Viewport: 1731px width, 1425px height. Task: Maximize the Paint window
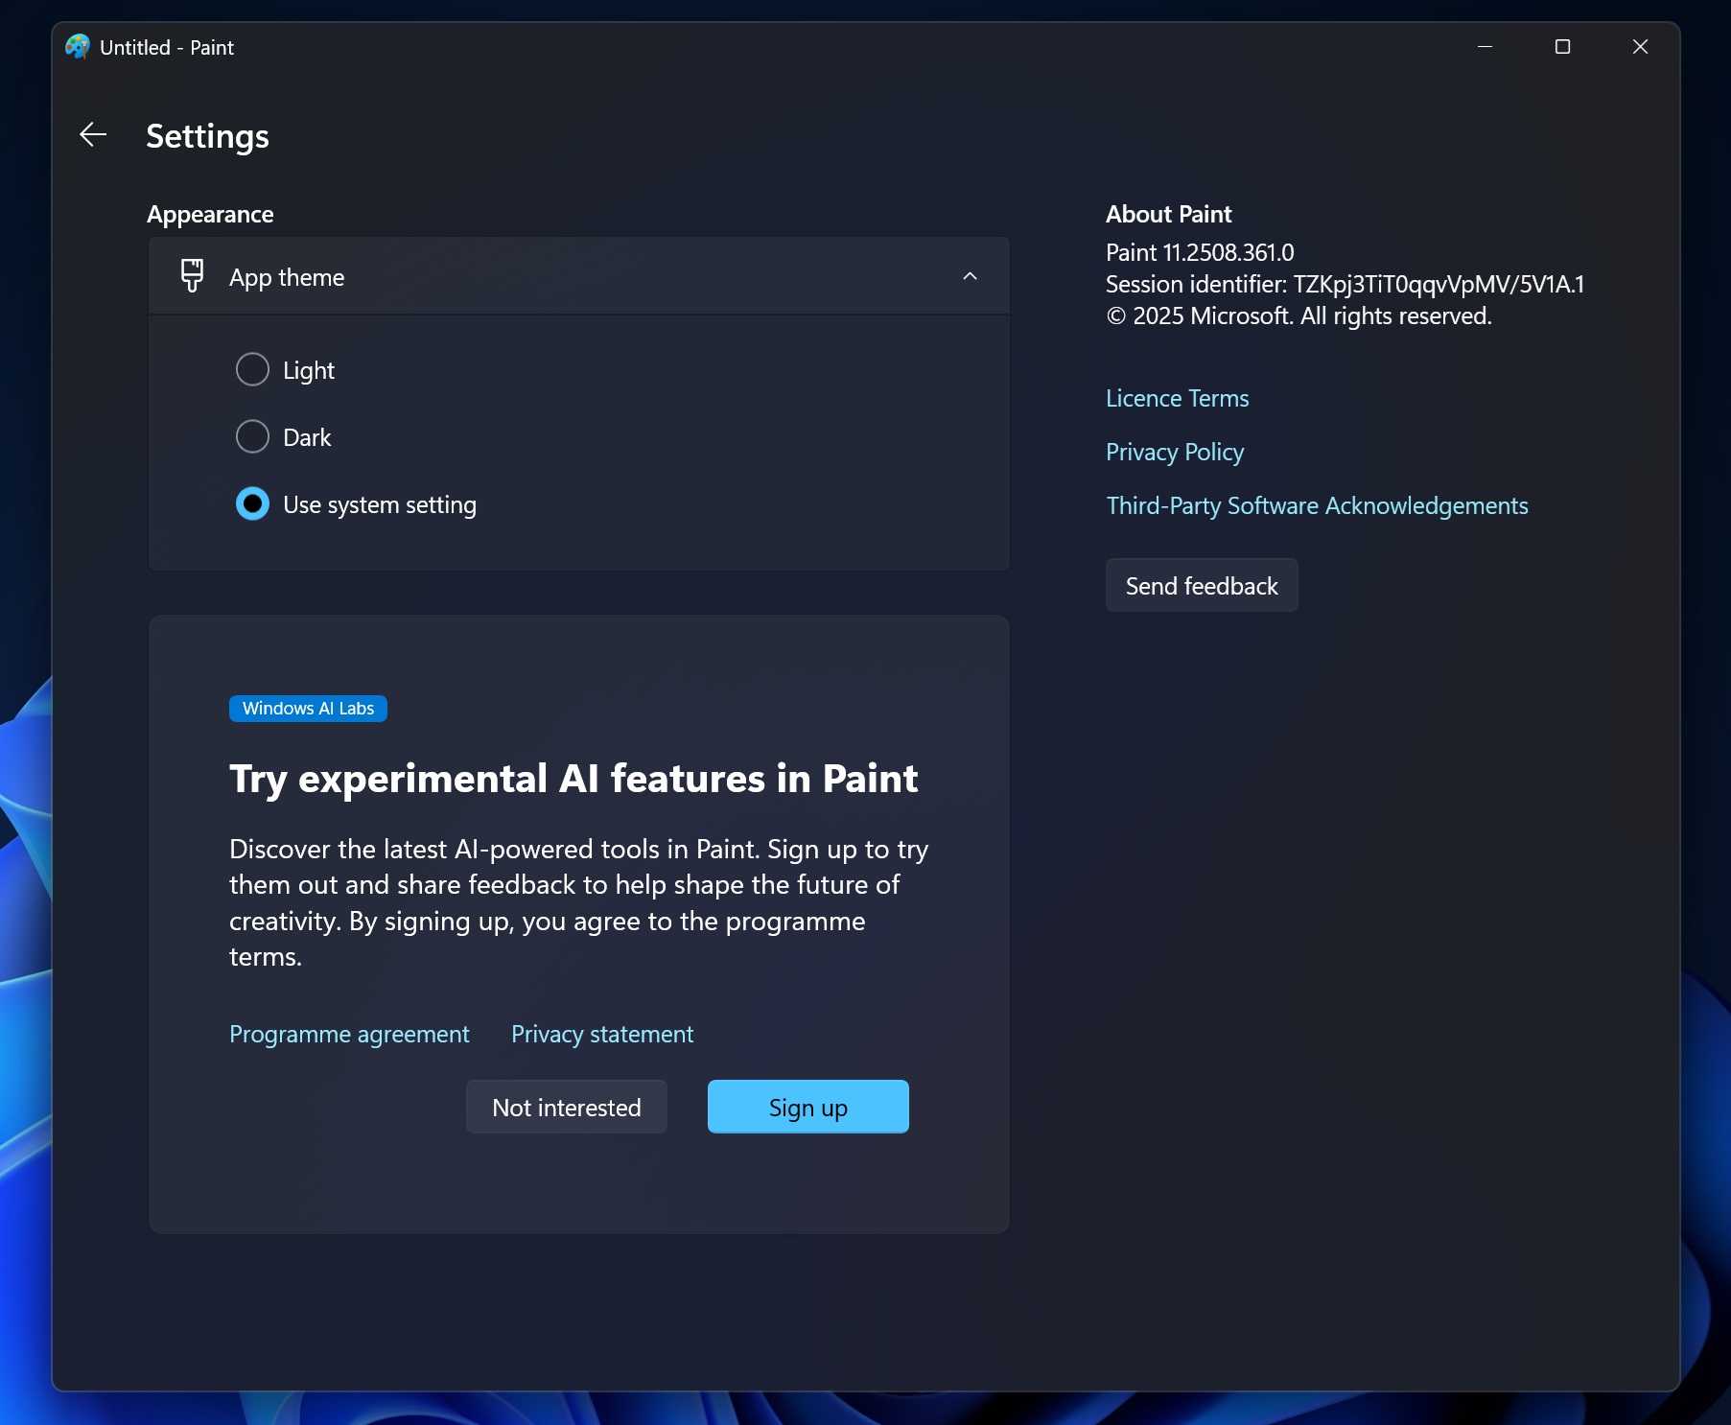coord(1562,47)
